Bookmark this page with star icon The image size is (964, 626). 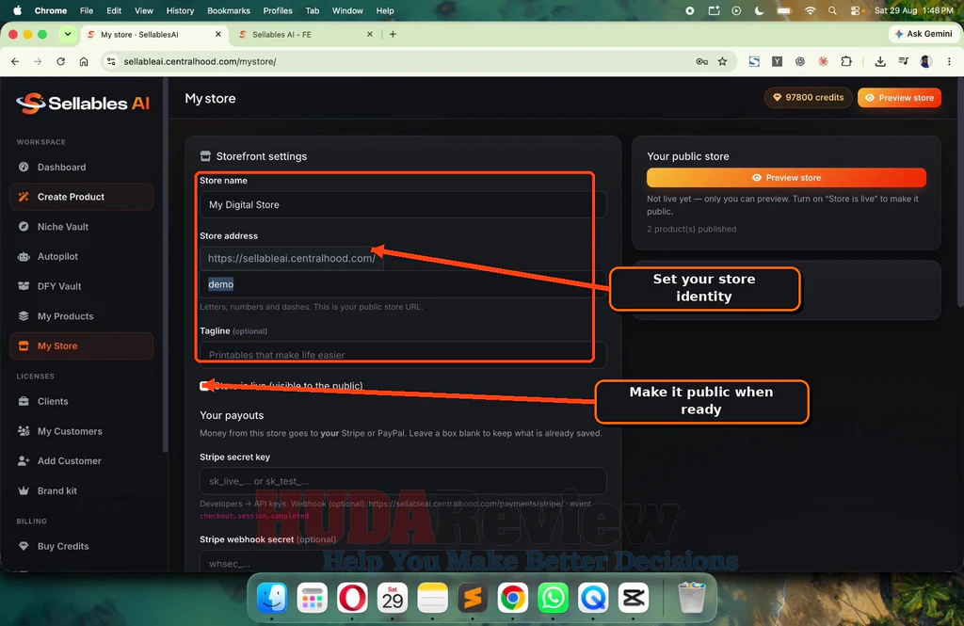722,61
